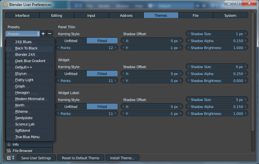
Task: Click Widget Label Shadow Offset X field
Action: (152, 107)
